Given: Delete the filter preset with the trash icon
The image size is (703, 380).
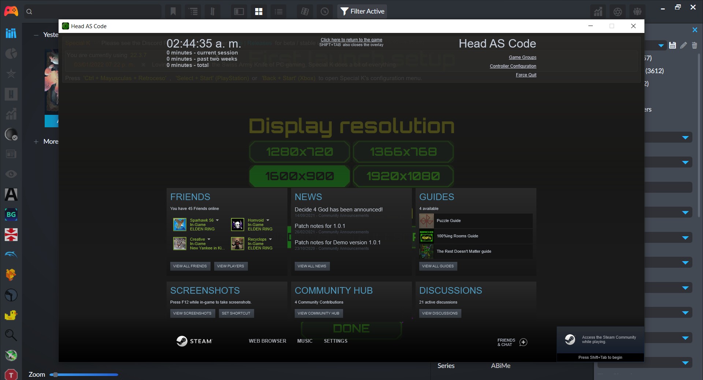Looking at the screenshot, I should pos(695,45).
